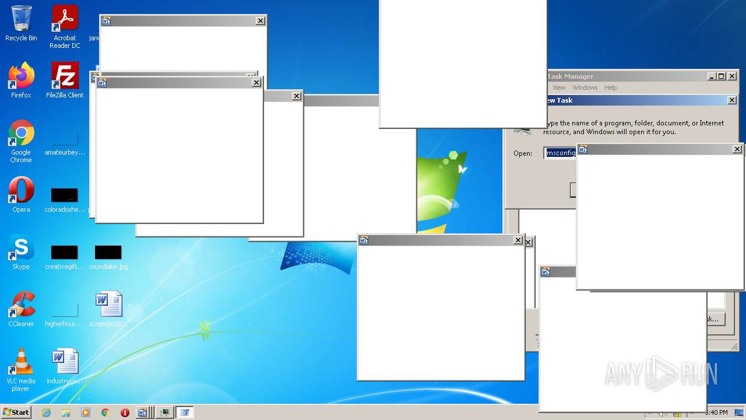The image size is (746, 420).
Task: Switch to the Word taskbar button
Action: tap(143, 412)
